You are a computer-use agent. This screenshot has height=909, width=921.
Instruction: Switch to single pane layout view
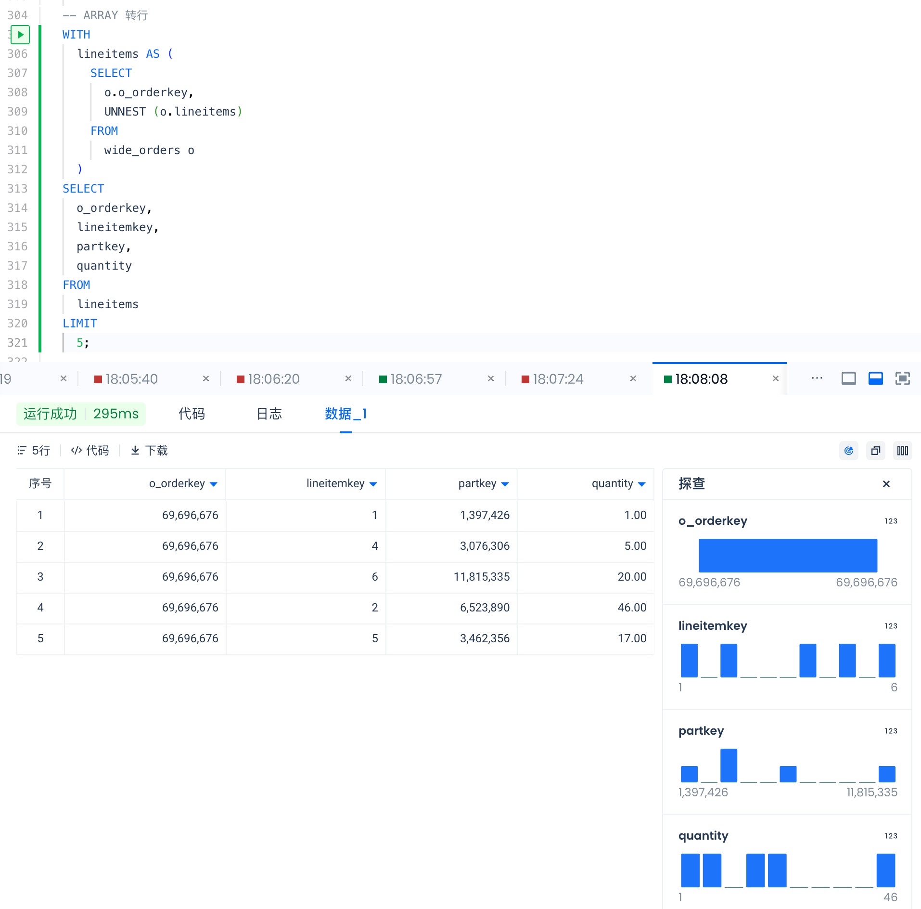tap(848, 378)
